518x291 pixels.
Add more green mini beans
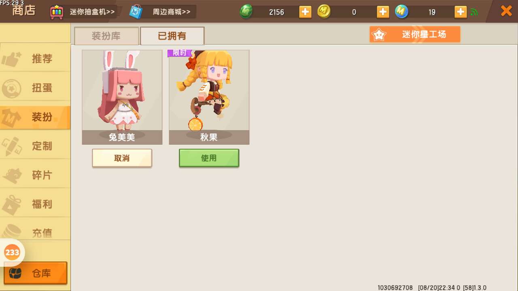pos(306,12)
